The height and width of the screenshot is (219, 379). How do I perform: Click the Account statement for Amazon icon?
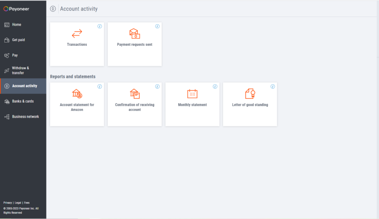[77, 94]
